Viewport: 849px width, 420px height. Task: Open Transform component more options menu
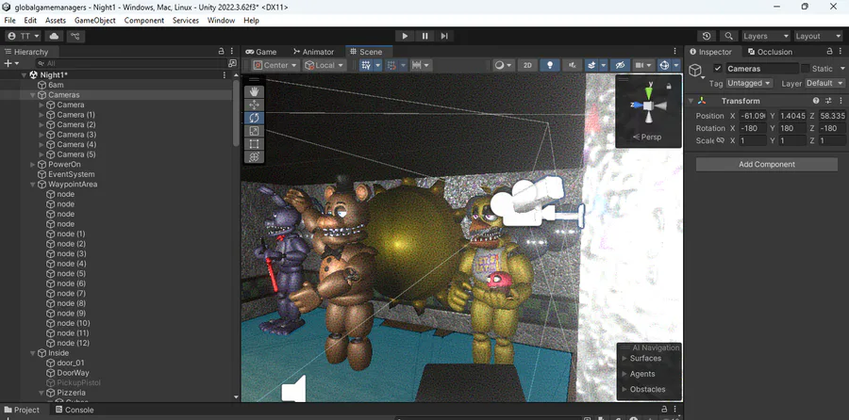pos(840,101)
